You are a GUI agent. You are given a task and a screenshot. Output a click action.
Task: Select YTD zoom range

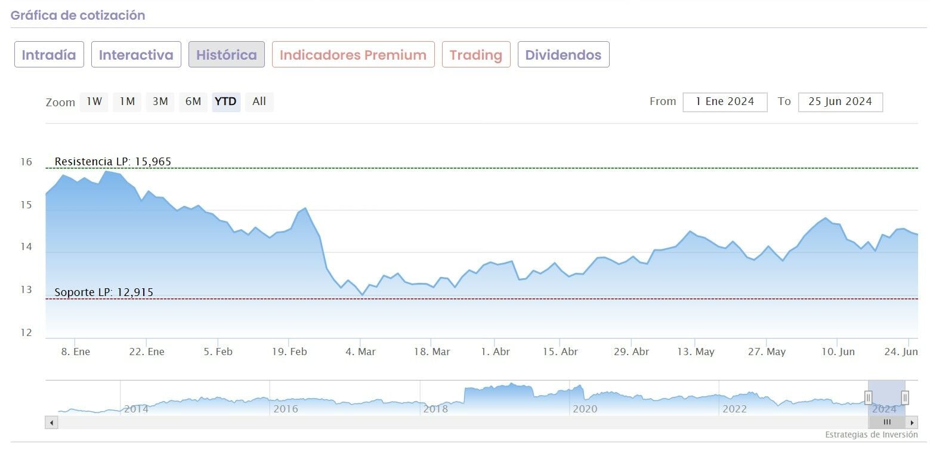225,101
